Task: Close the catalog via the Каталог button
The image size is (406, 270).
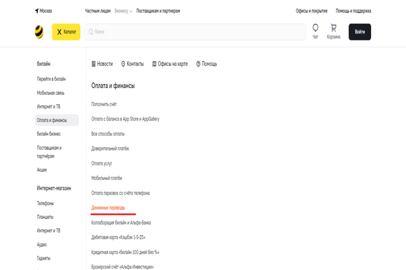Action: point(66,32)
